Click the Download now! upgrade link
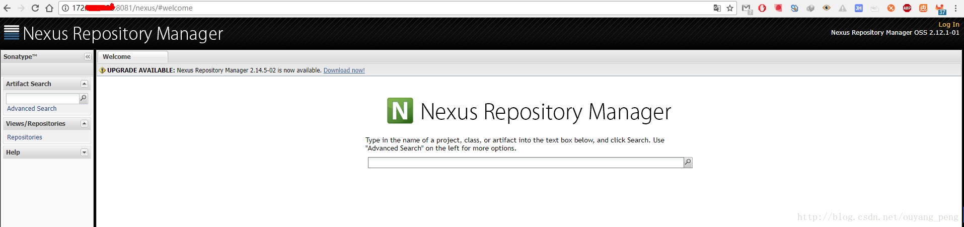 (x=344, y=70)
